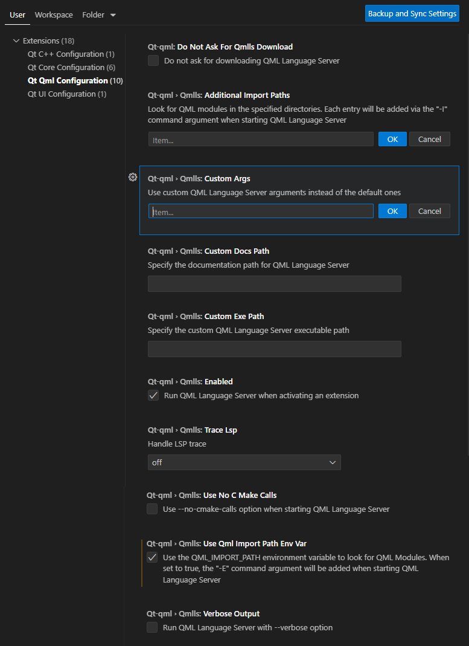Collapse the Extensions (18) section

coord(16,40)
